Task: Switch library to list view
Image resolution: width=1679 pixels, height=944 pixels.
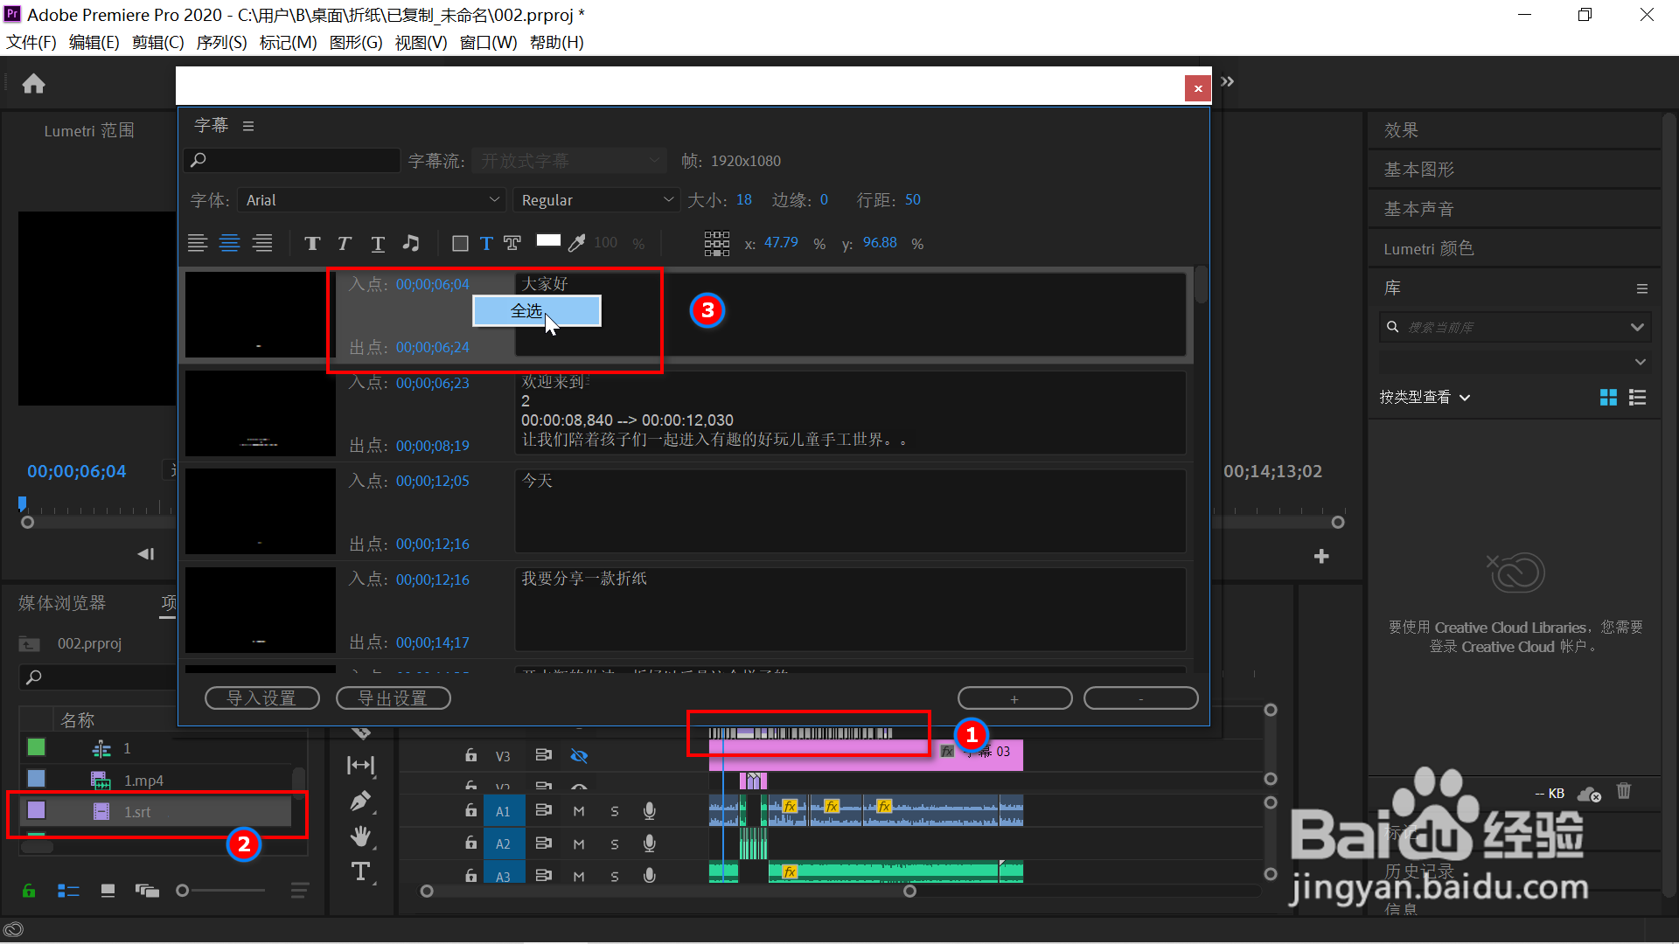Action: pos(1638,398)
